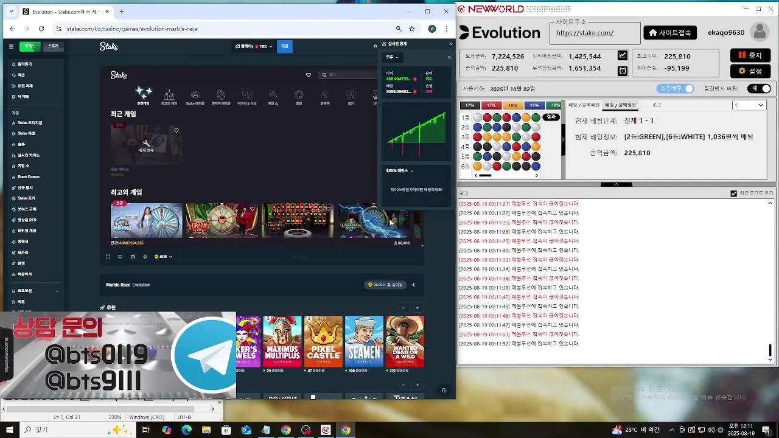Click the 중지 stop button
779x438 pixels.
pyautogui.click(x=750, y=55)
